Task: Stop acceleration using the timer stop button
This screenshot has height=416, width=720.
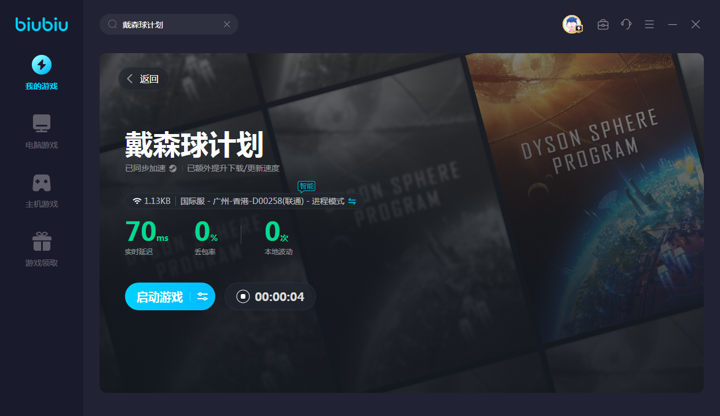Action: [x=243, y=297]
